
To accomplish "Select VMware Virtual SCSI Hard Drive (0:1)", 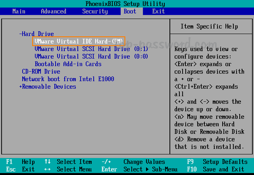I will pyautogui.click(x=91, y=49).
